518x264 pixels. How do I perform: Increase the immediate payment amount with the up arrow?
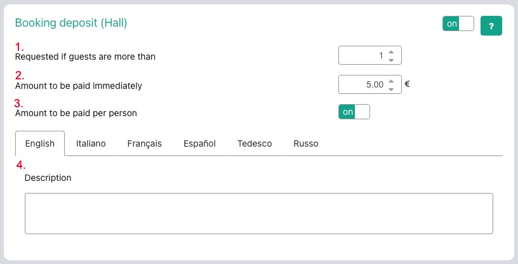pyautogui.click(x=391, y=81)
